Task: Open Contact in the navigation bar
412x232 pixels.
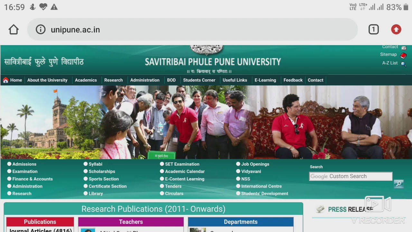Action: coord(315,80)
